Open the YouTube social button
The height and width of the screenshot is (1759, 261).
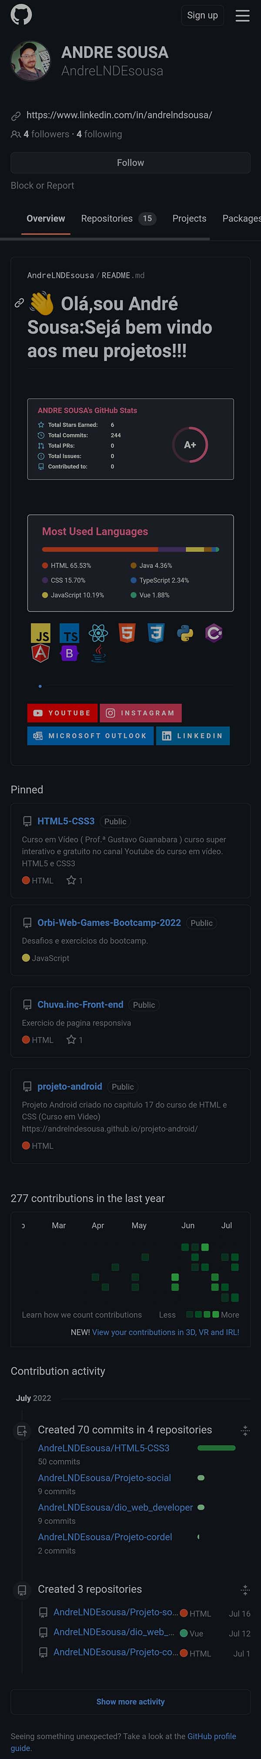pyautogui.click(x=62, y=712)
